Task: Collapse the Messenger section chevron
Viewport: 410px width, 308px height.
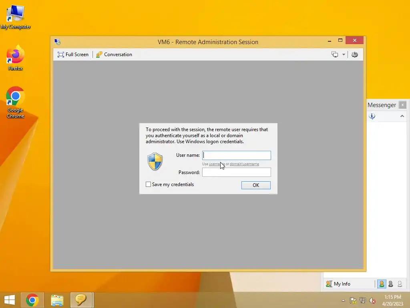Action: [x=402, y=116]
